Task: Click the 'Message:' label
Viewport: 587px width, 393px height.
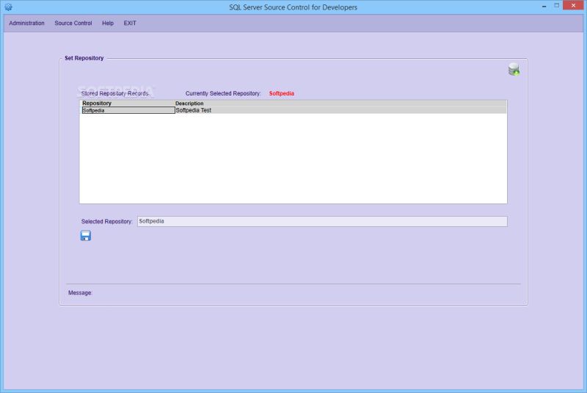Action: (x=80, y=292)
